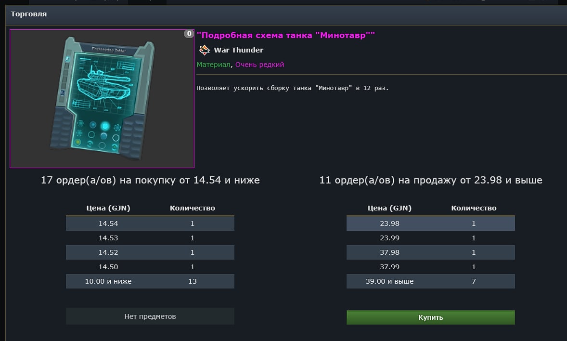
Task: Open the Minotaur blueprint tablet image
Action: [102, 98]
